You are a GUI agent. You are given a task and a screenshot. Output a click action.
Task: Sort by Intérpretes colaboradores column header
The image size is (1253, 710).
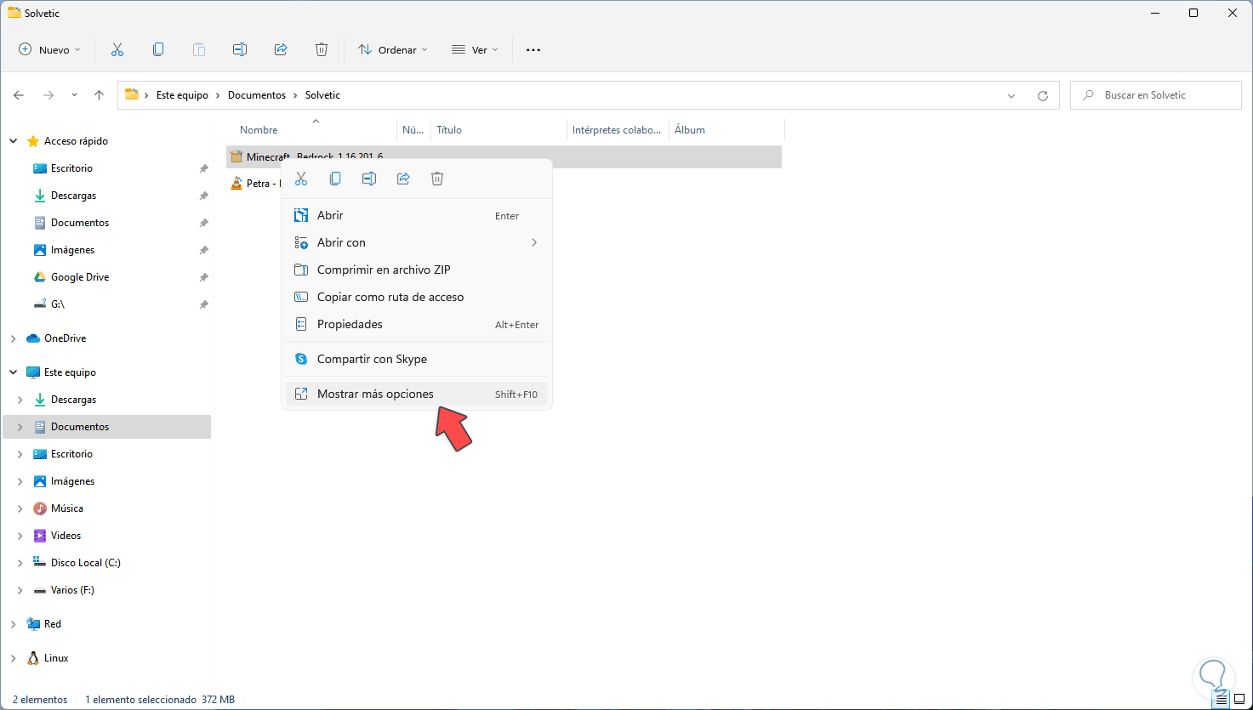pos(618,130)
